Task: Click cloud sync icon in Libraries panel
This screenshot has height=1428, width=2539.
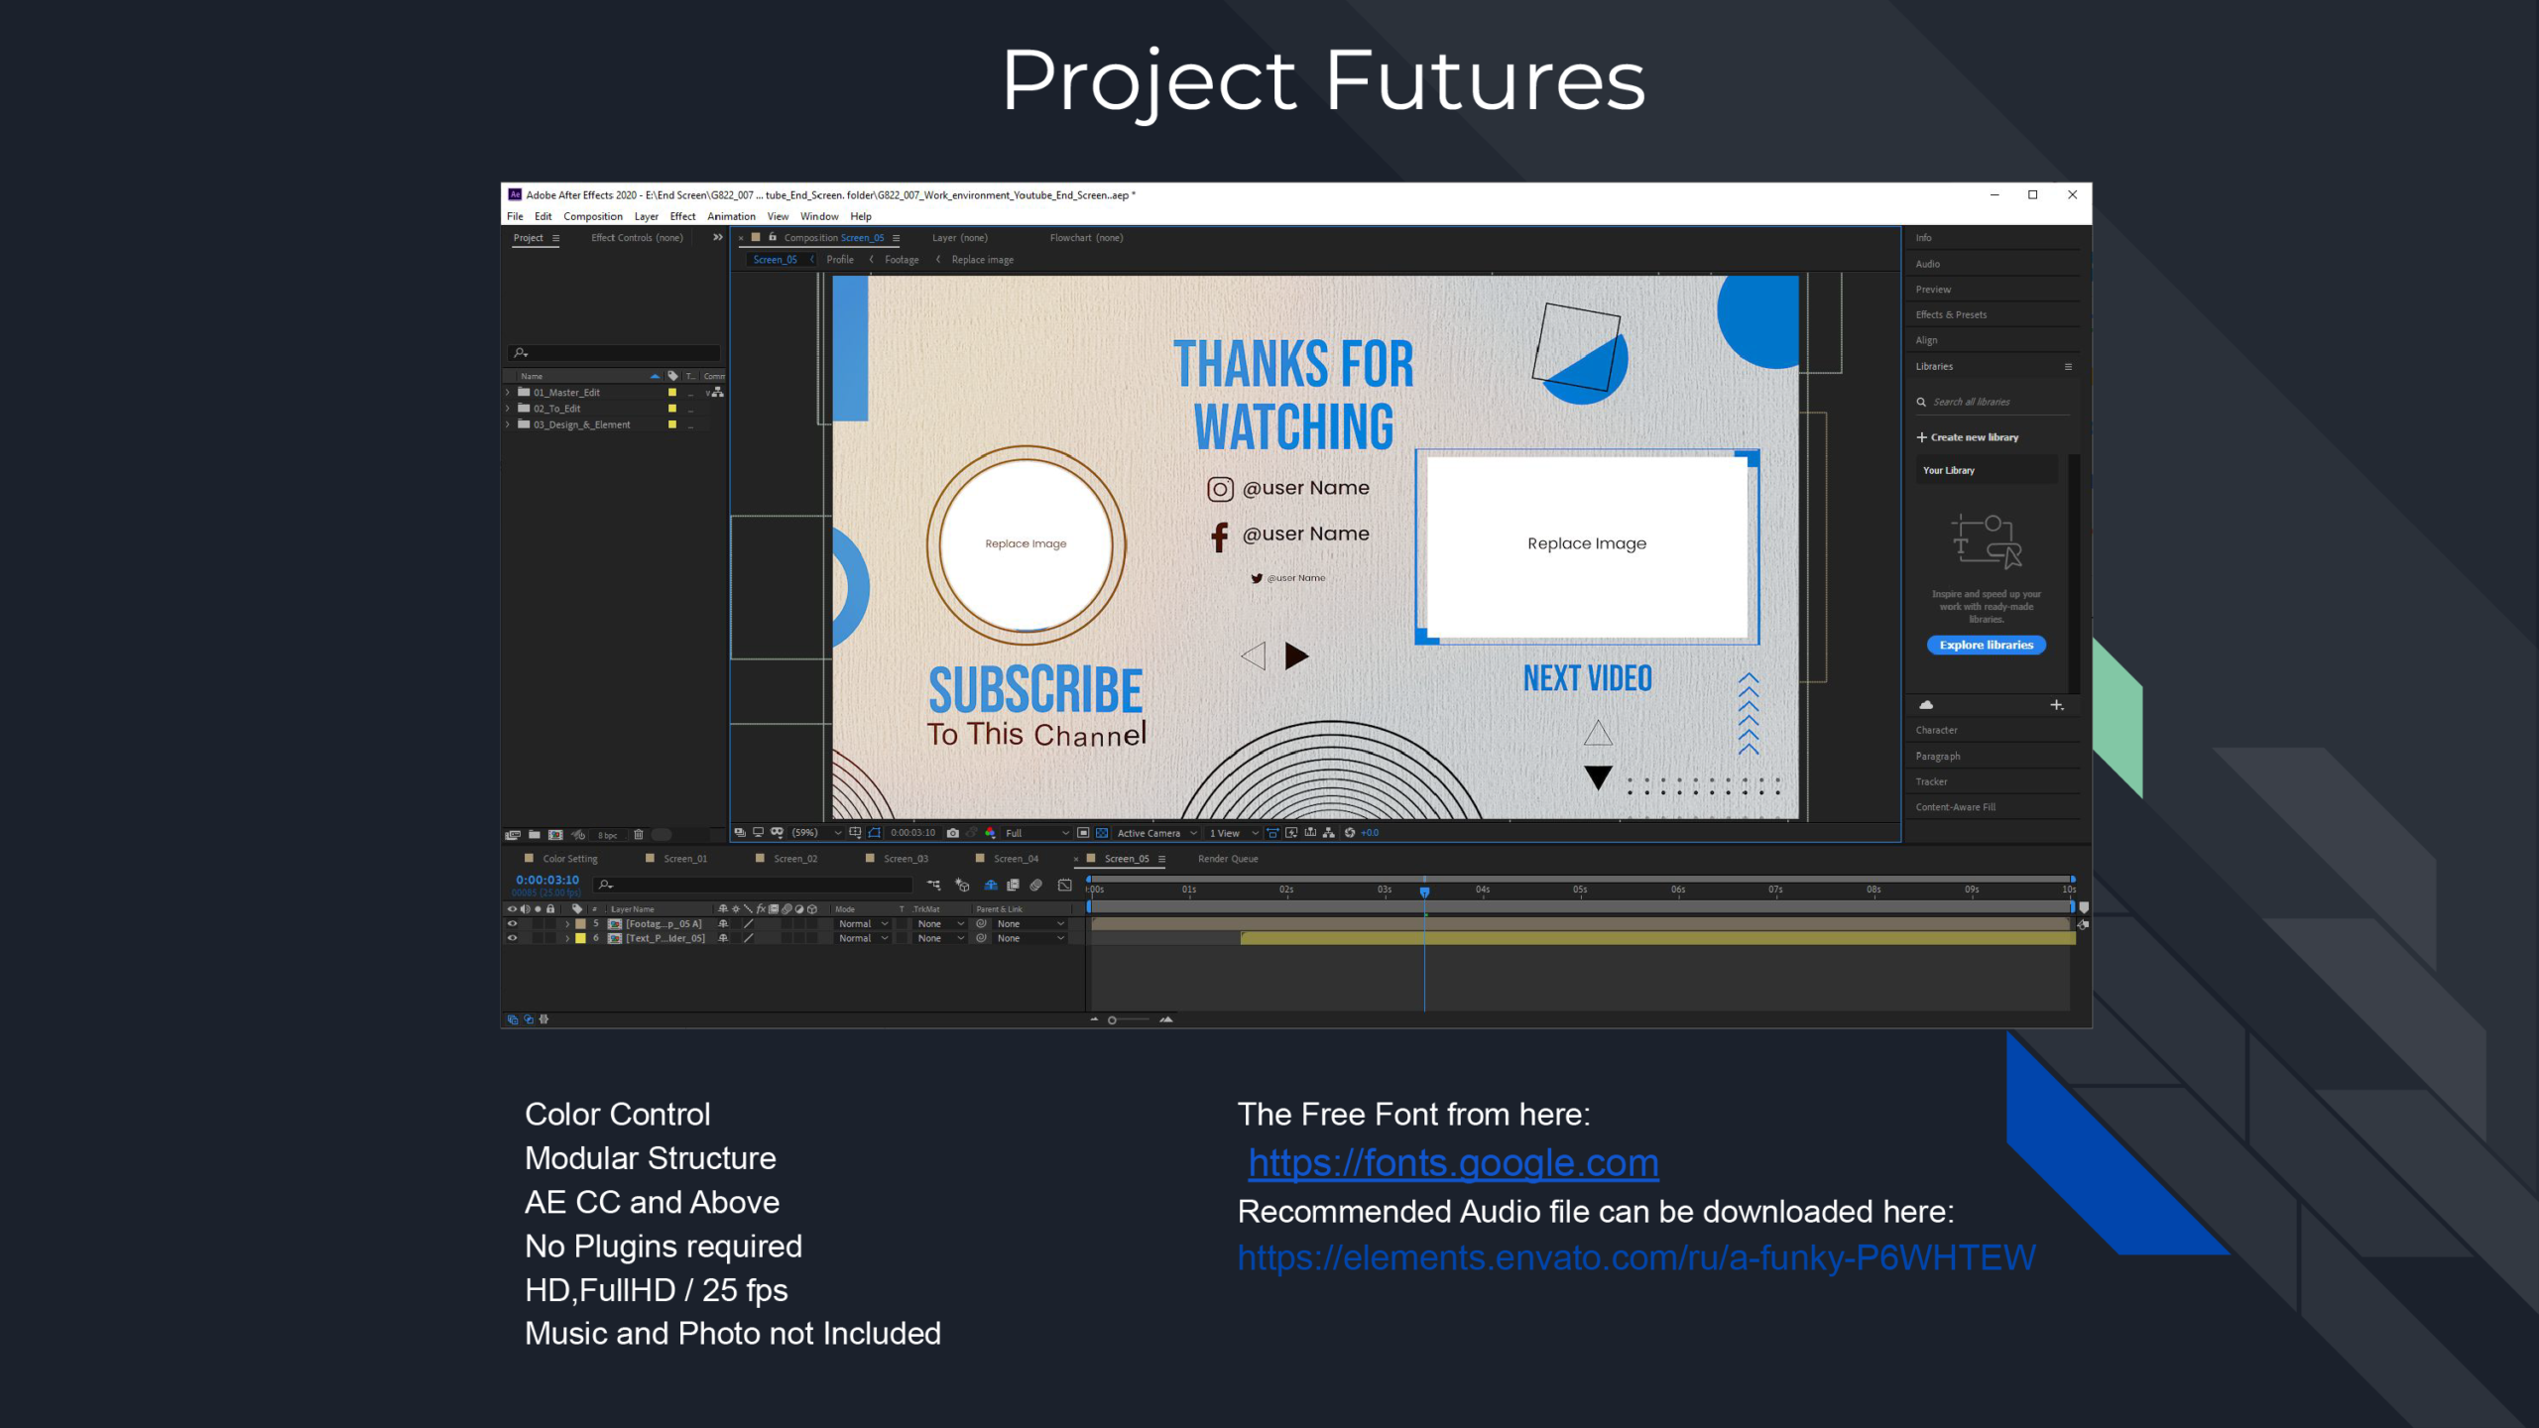Action: (1926, 705)
